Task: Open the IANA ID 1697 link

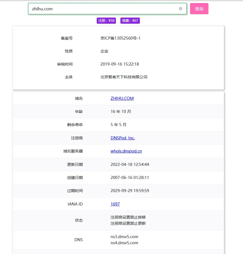Action: (x=115, y=204)
